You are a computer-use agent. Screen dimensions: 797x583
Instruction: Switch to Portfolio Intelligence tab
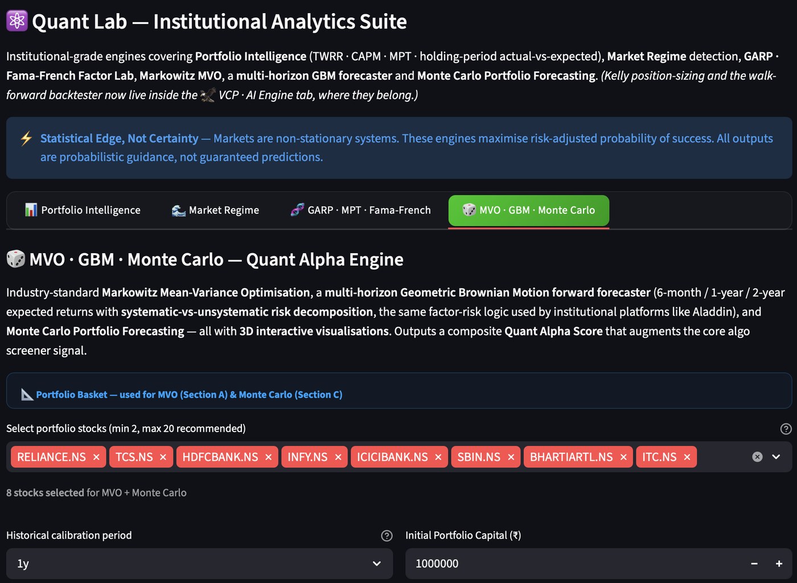coord(83,210)
